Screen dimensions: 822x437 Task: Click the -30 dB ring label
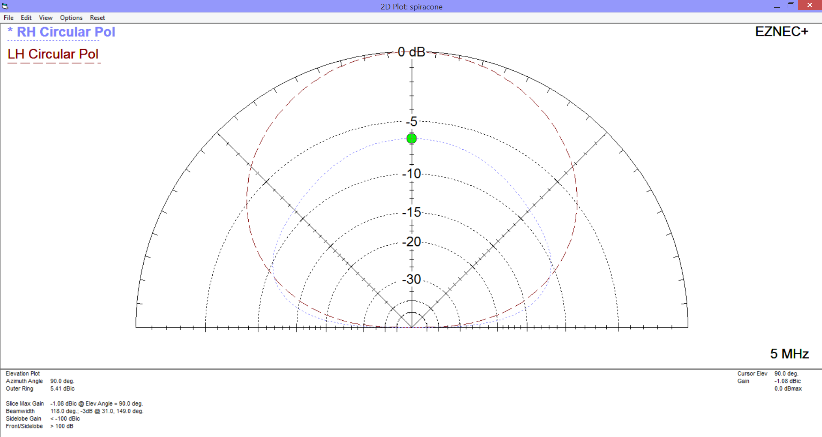412,279
